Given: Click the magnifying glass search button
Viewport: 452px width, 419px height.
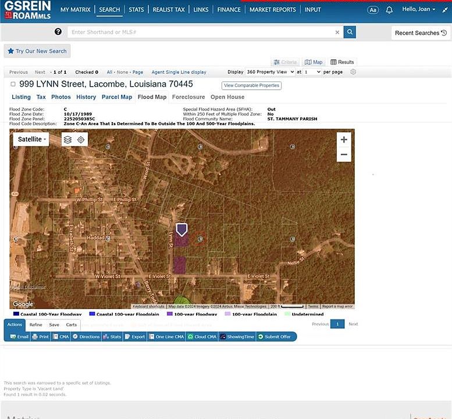Looking at the screenshot, I should 350,32.
